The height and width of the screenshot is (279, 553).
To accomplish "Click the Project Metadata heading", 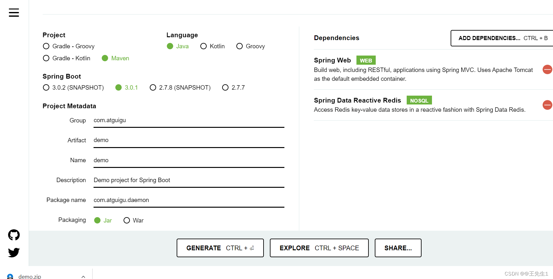I will (69, 106).
